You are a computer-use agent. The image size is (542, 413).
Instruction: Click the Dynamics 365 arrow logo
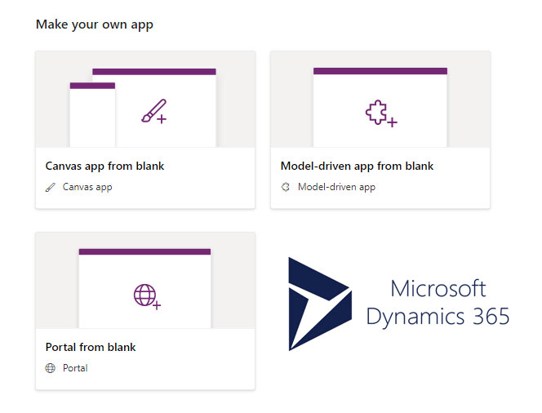pyautogui.click(x=320, y=304)
